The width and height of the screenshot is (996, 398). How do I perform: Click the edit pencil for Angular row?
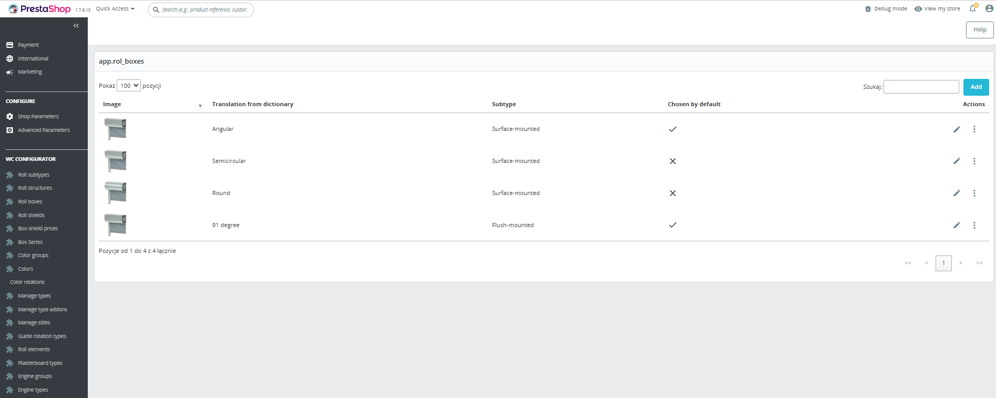[957, 129]
